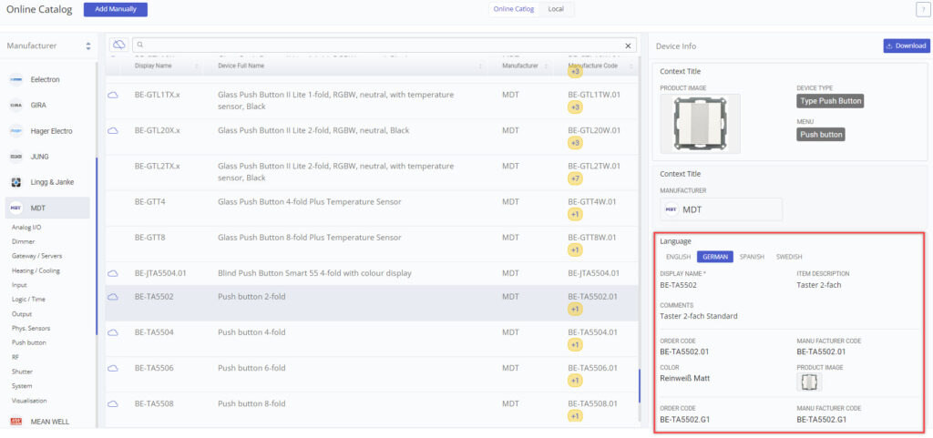
Task: Open the Input category
Action: 19,285
